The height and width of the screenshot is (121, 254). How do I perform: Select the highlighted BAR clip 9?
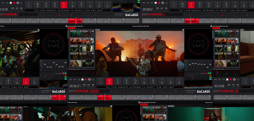click(x=59, y=97)
